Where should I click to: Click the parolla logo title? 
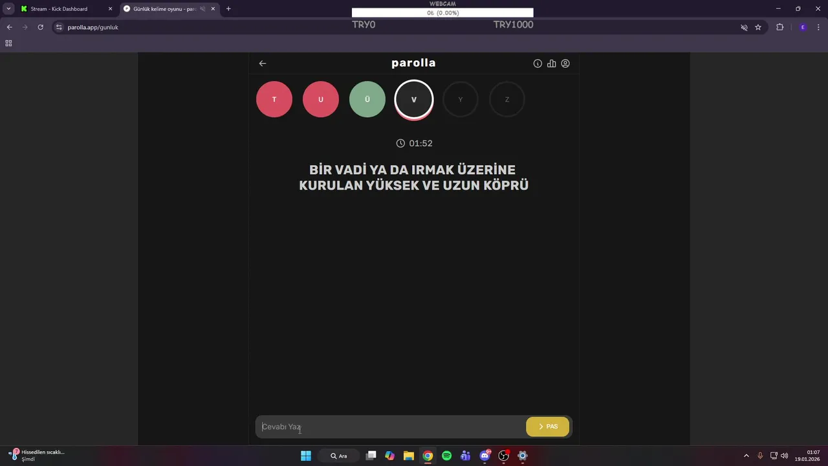[414, 63]
